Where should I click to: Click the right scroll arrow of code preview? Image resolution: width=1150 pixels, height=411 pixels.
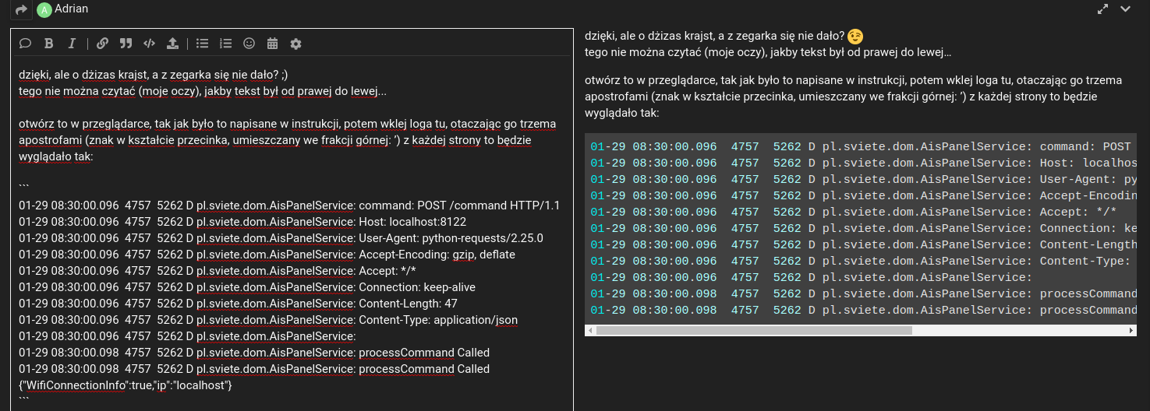[1132, 331]
